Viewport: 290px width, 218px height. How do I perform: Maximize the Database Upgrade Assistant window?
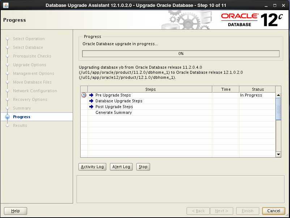(x=275, y=5)
